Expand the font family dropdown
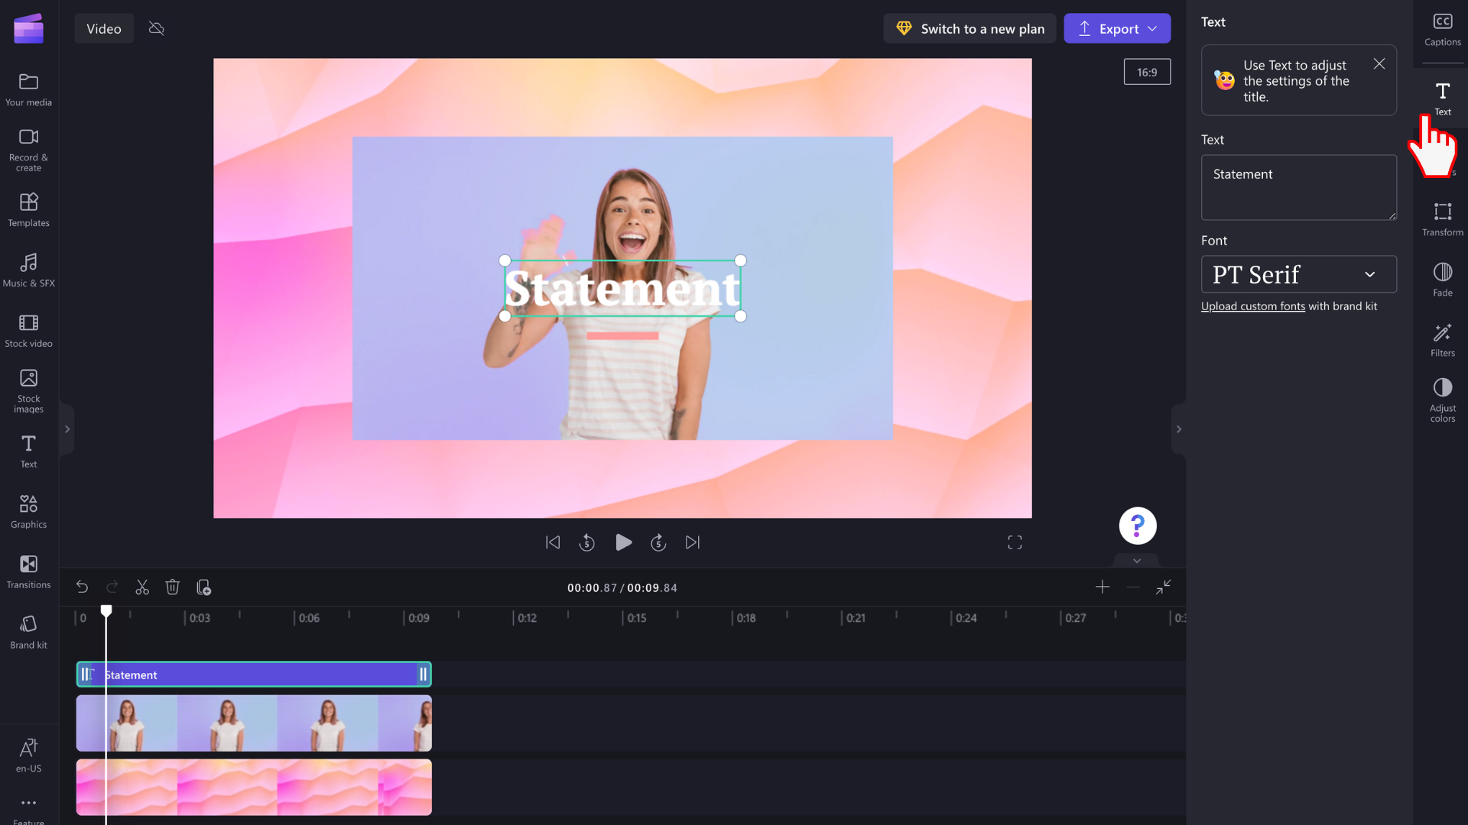Image resolution: width=1468 pixels, height=825 pixels. point(1298,274)
